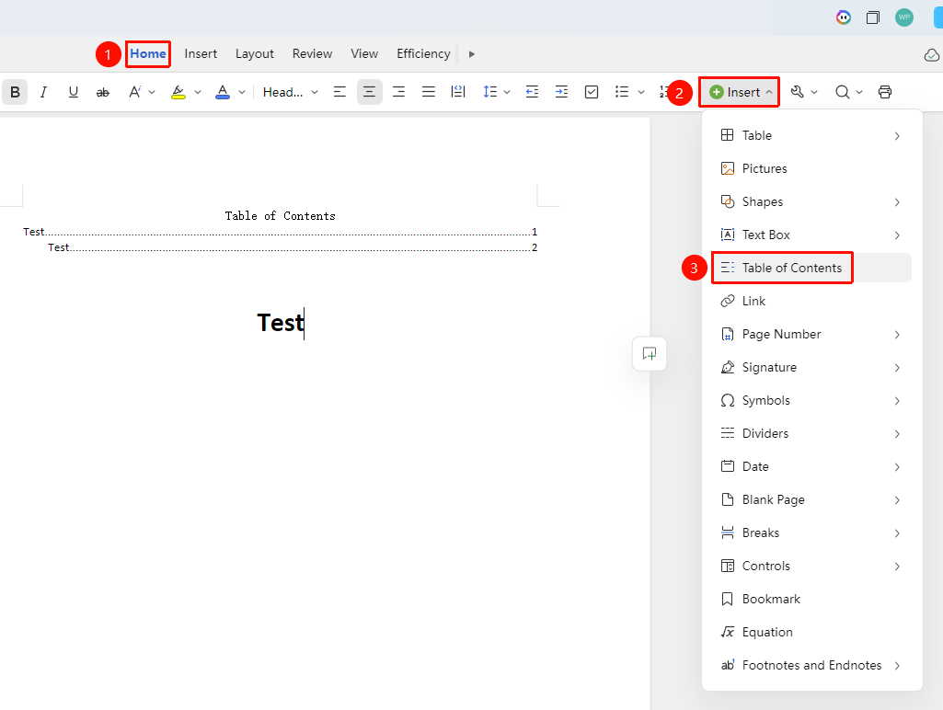Screen dimensions: 943x710
Task: Click the highlight color marker icon
Action: (178, 92)
